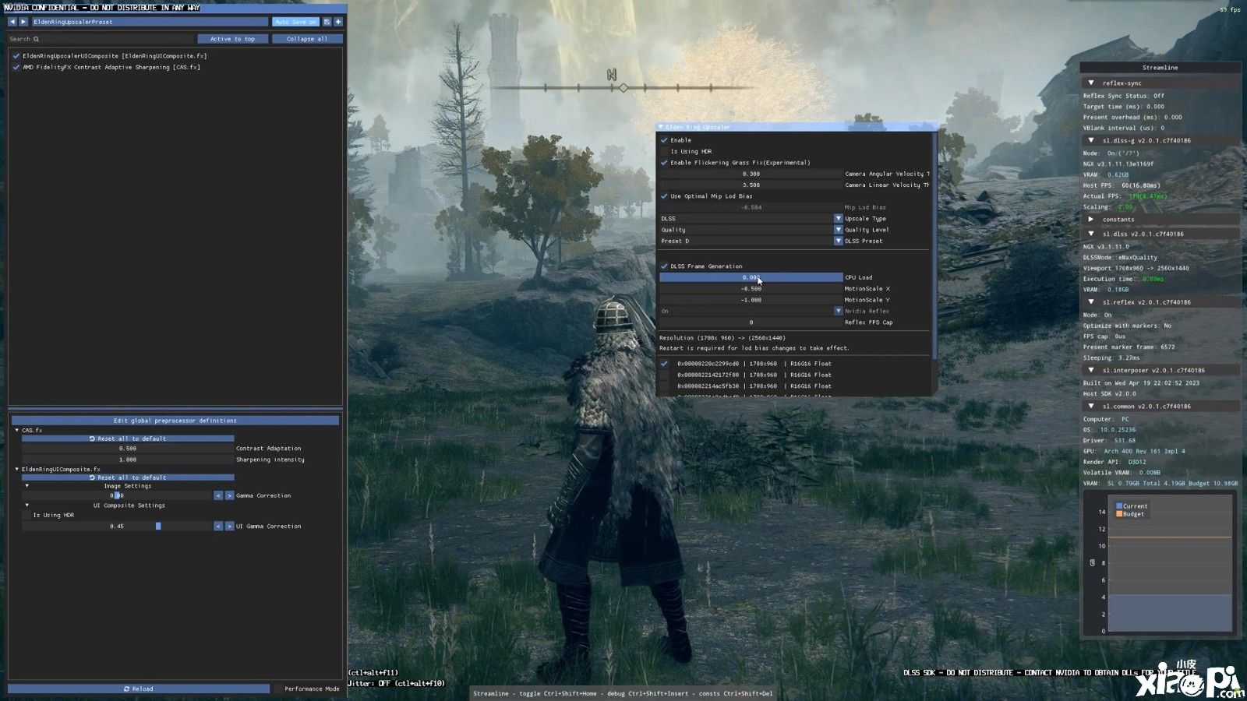This screenshot has width=1247, height=701.
Task: Click the Active to top button
Action: [232, 39]
